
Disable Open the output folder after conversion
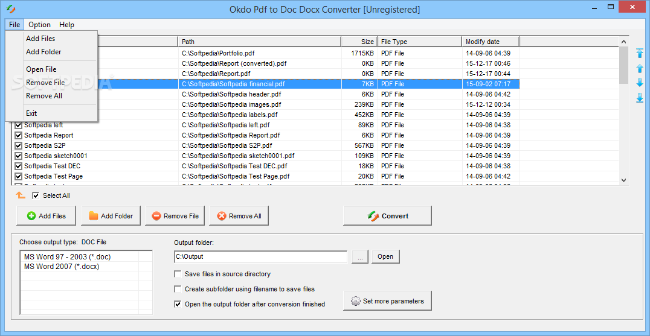(x=178, y=304)
